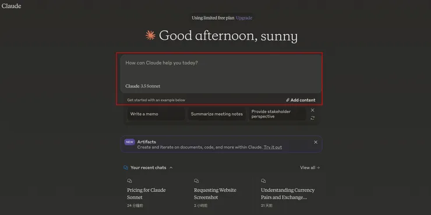Choose the Summarize meeting notes example
The image size is (431, 215).
(217, 114)
